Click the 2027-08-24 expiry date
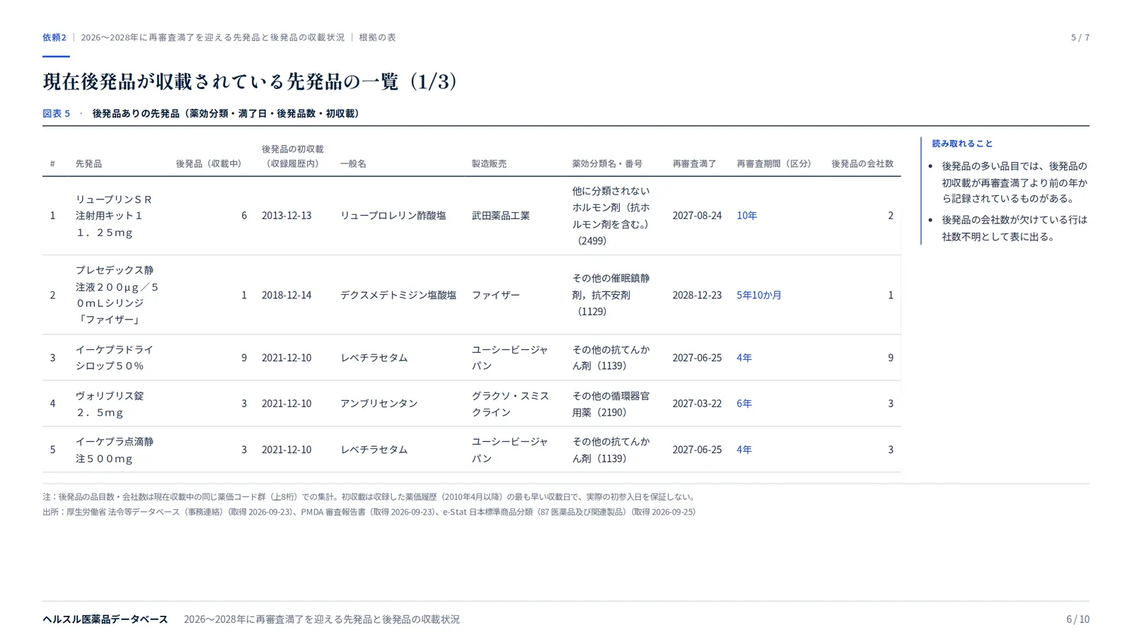 [697, 216]
